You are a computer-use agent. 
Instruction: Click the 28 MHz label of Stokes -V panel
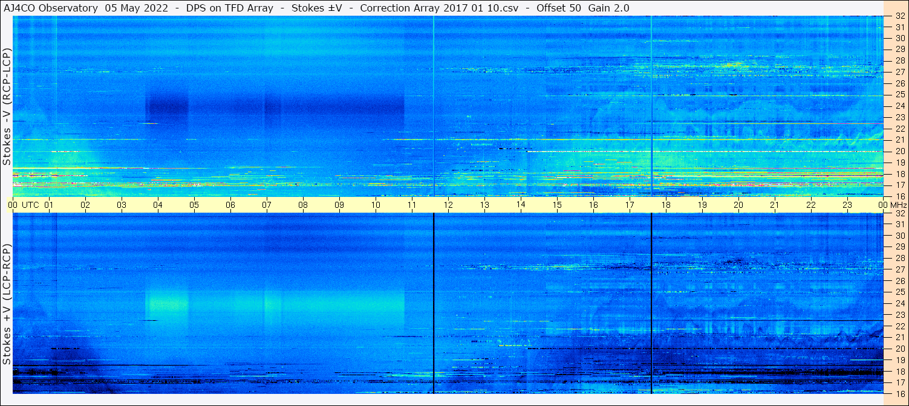pos(900,60)
